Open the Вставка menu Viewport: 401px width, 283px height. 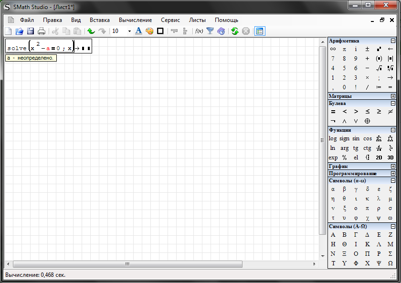click(x=99, y=20)
